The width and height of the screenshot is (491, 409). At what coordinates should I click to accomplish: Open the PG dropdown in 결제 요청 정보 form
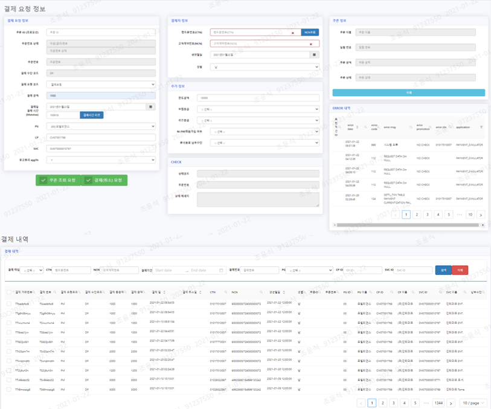(101, 126)
